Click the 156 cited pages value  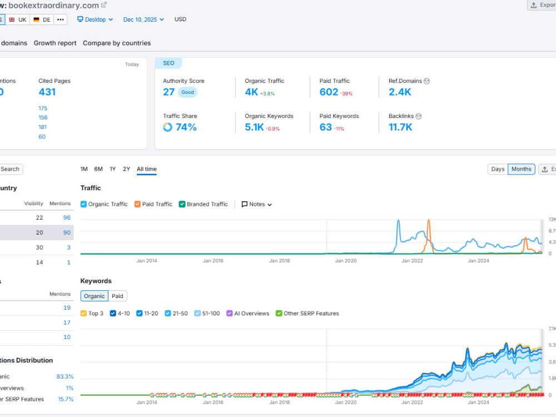(43, 117)
